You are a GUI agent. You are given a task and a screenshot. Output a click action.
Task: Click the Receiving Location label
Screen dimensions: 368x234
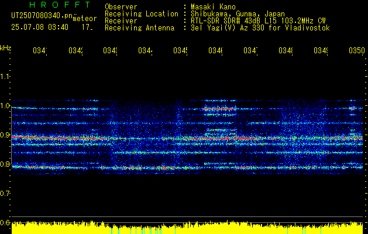click(142, 14)
